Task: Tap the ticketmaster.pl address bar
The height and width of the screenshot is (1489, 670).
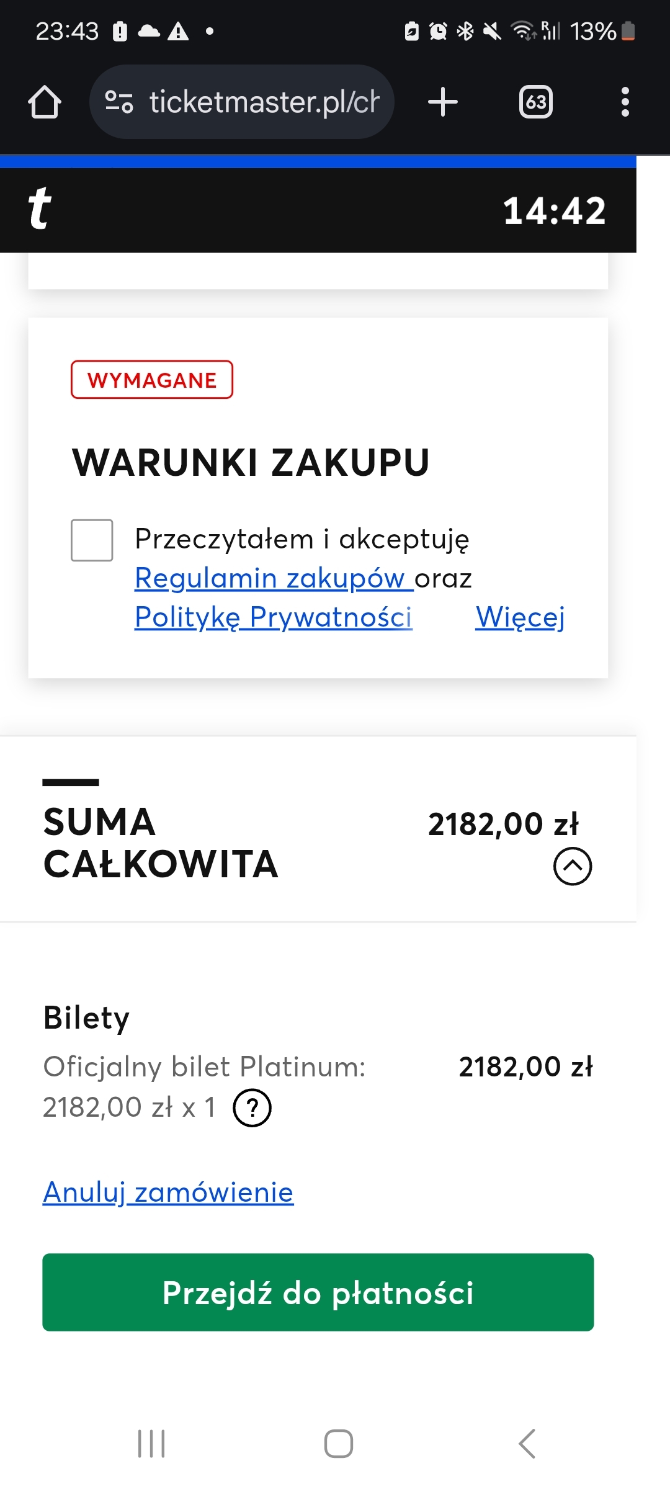Action: pyautogui.click(x=264, y=102)
